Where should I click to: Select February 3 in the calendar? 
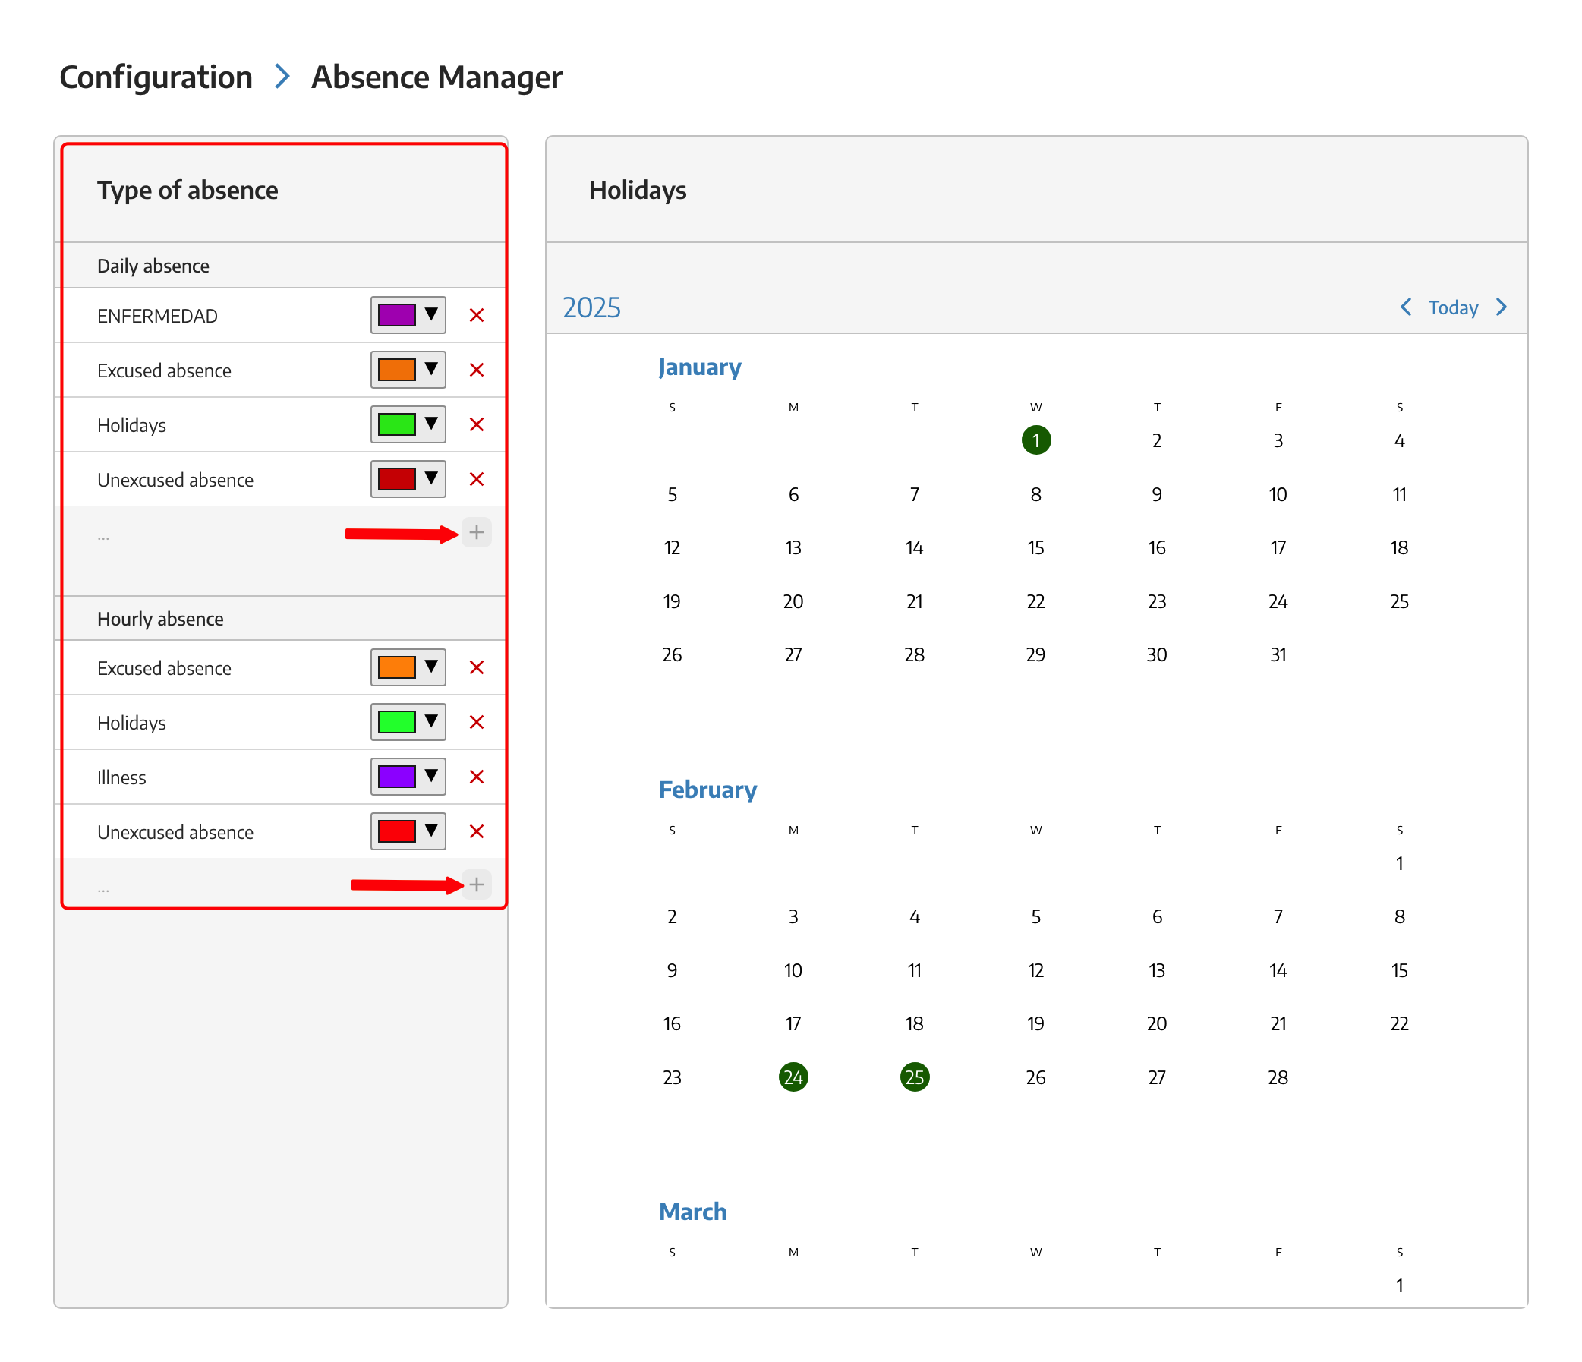(x=793, y=917)
